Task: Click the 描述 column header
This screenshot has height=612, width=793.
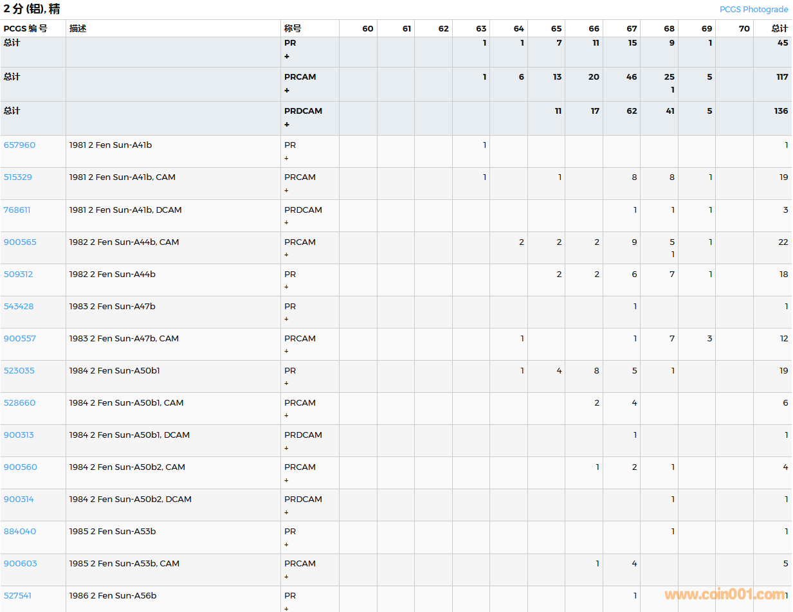Action: [78, 29]
